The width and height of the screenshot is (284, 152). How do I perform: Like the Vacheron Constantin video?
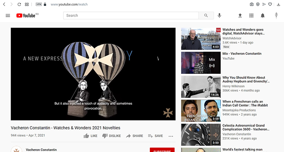pos(90,136)
